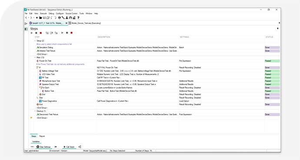Switch to Mobile_Device_Test.seq [Executing] tab

[85, 23]
